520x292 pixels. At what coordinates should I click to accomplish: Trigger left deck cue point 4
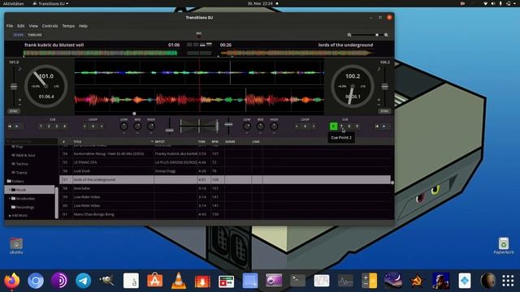tap(65, 127)
